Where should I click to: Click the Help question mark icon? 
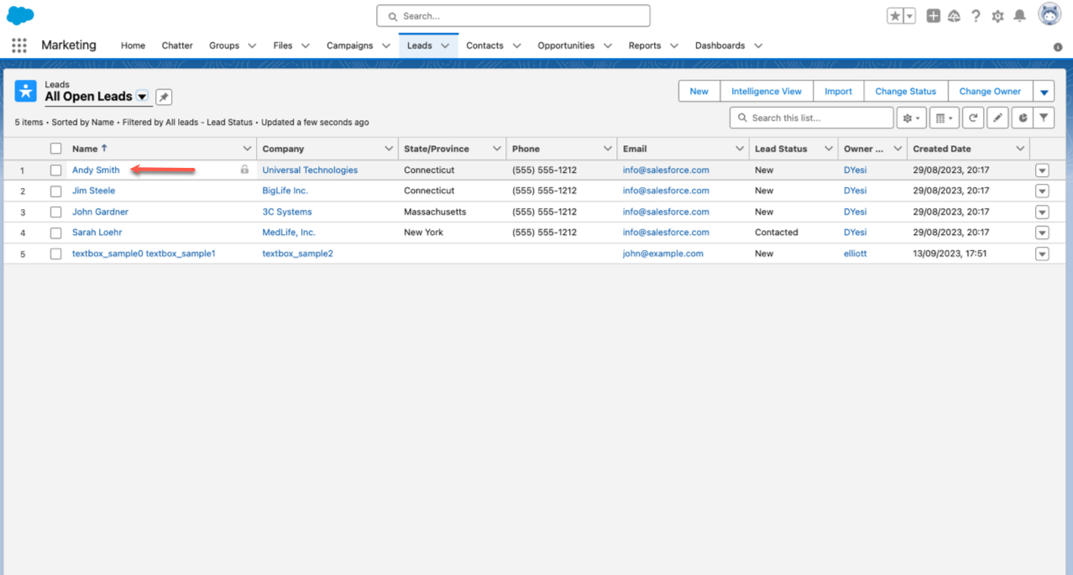pos(976,16)
